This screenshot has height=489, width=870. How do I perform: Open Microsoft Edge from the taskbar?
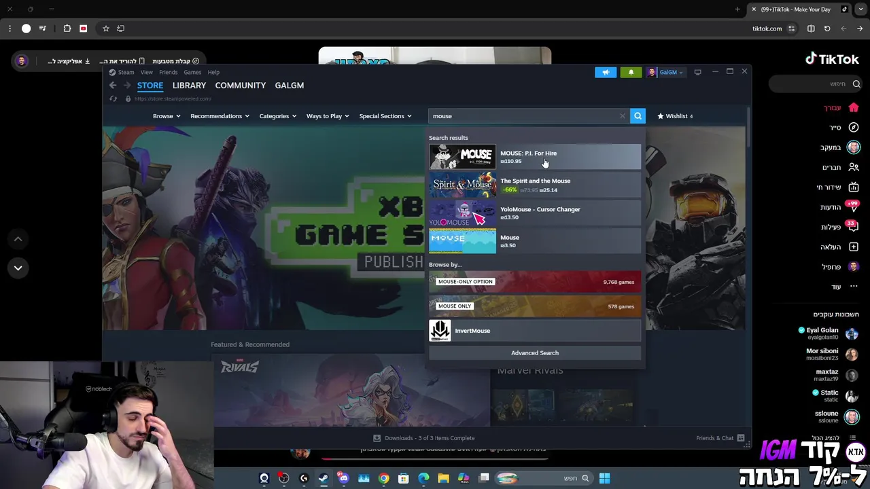pos(423,478)
